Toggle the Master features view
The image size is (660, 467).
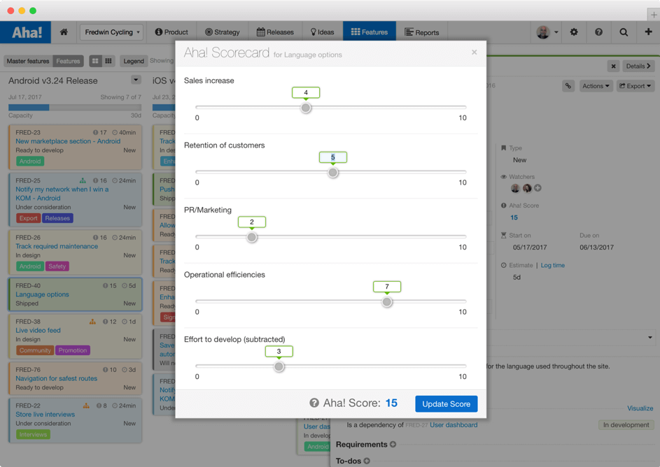click(28, 62)
